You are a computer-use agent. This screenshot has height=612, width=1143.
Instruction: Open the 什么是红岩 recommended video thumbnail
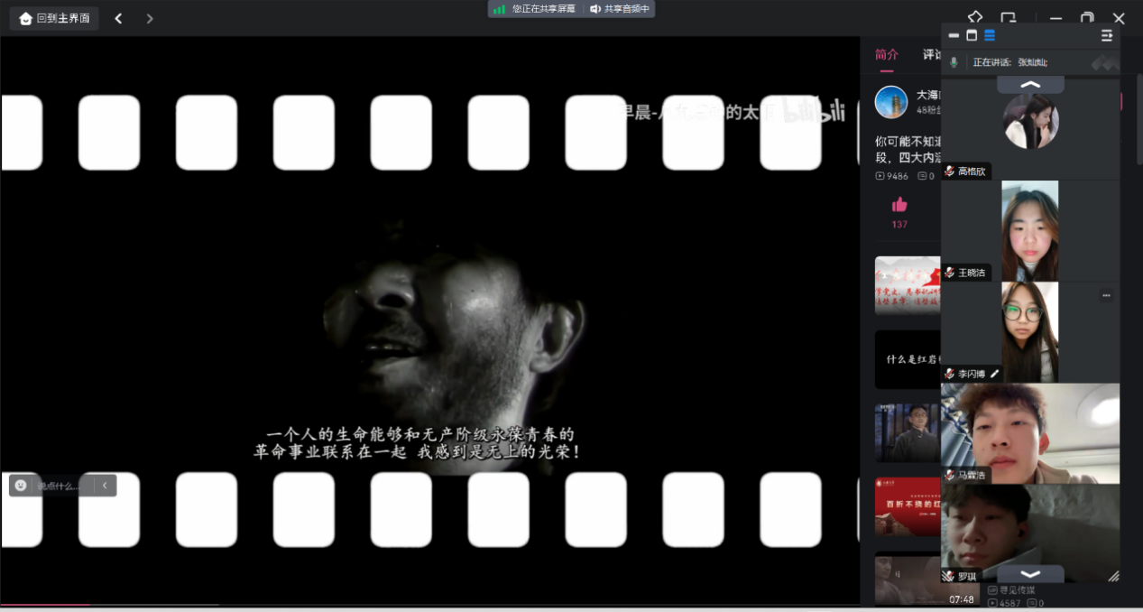click(x=908, y=358)
